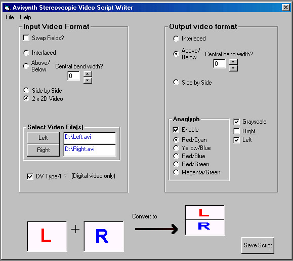The height and width of the screenshot is (261, 293).
Task: Open the Help menu
Action: (25, 17)
